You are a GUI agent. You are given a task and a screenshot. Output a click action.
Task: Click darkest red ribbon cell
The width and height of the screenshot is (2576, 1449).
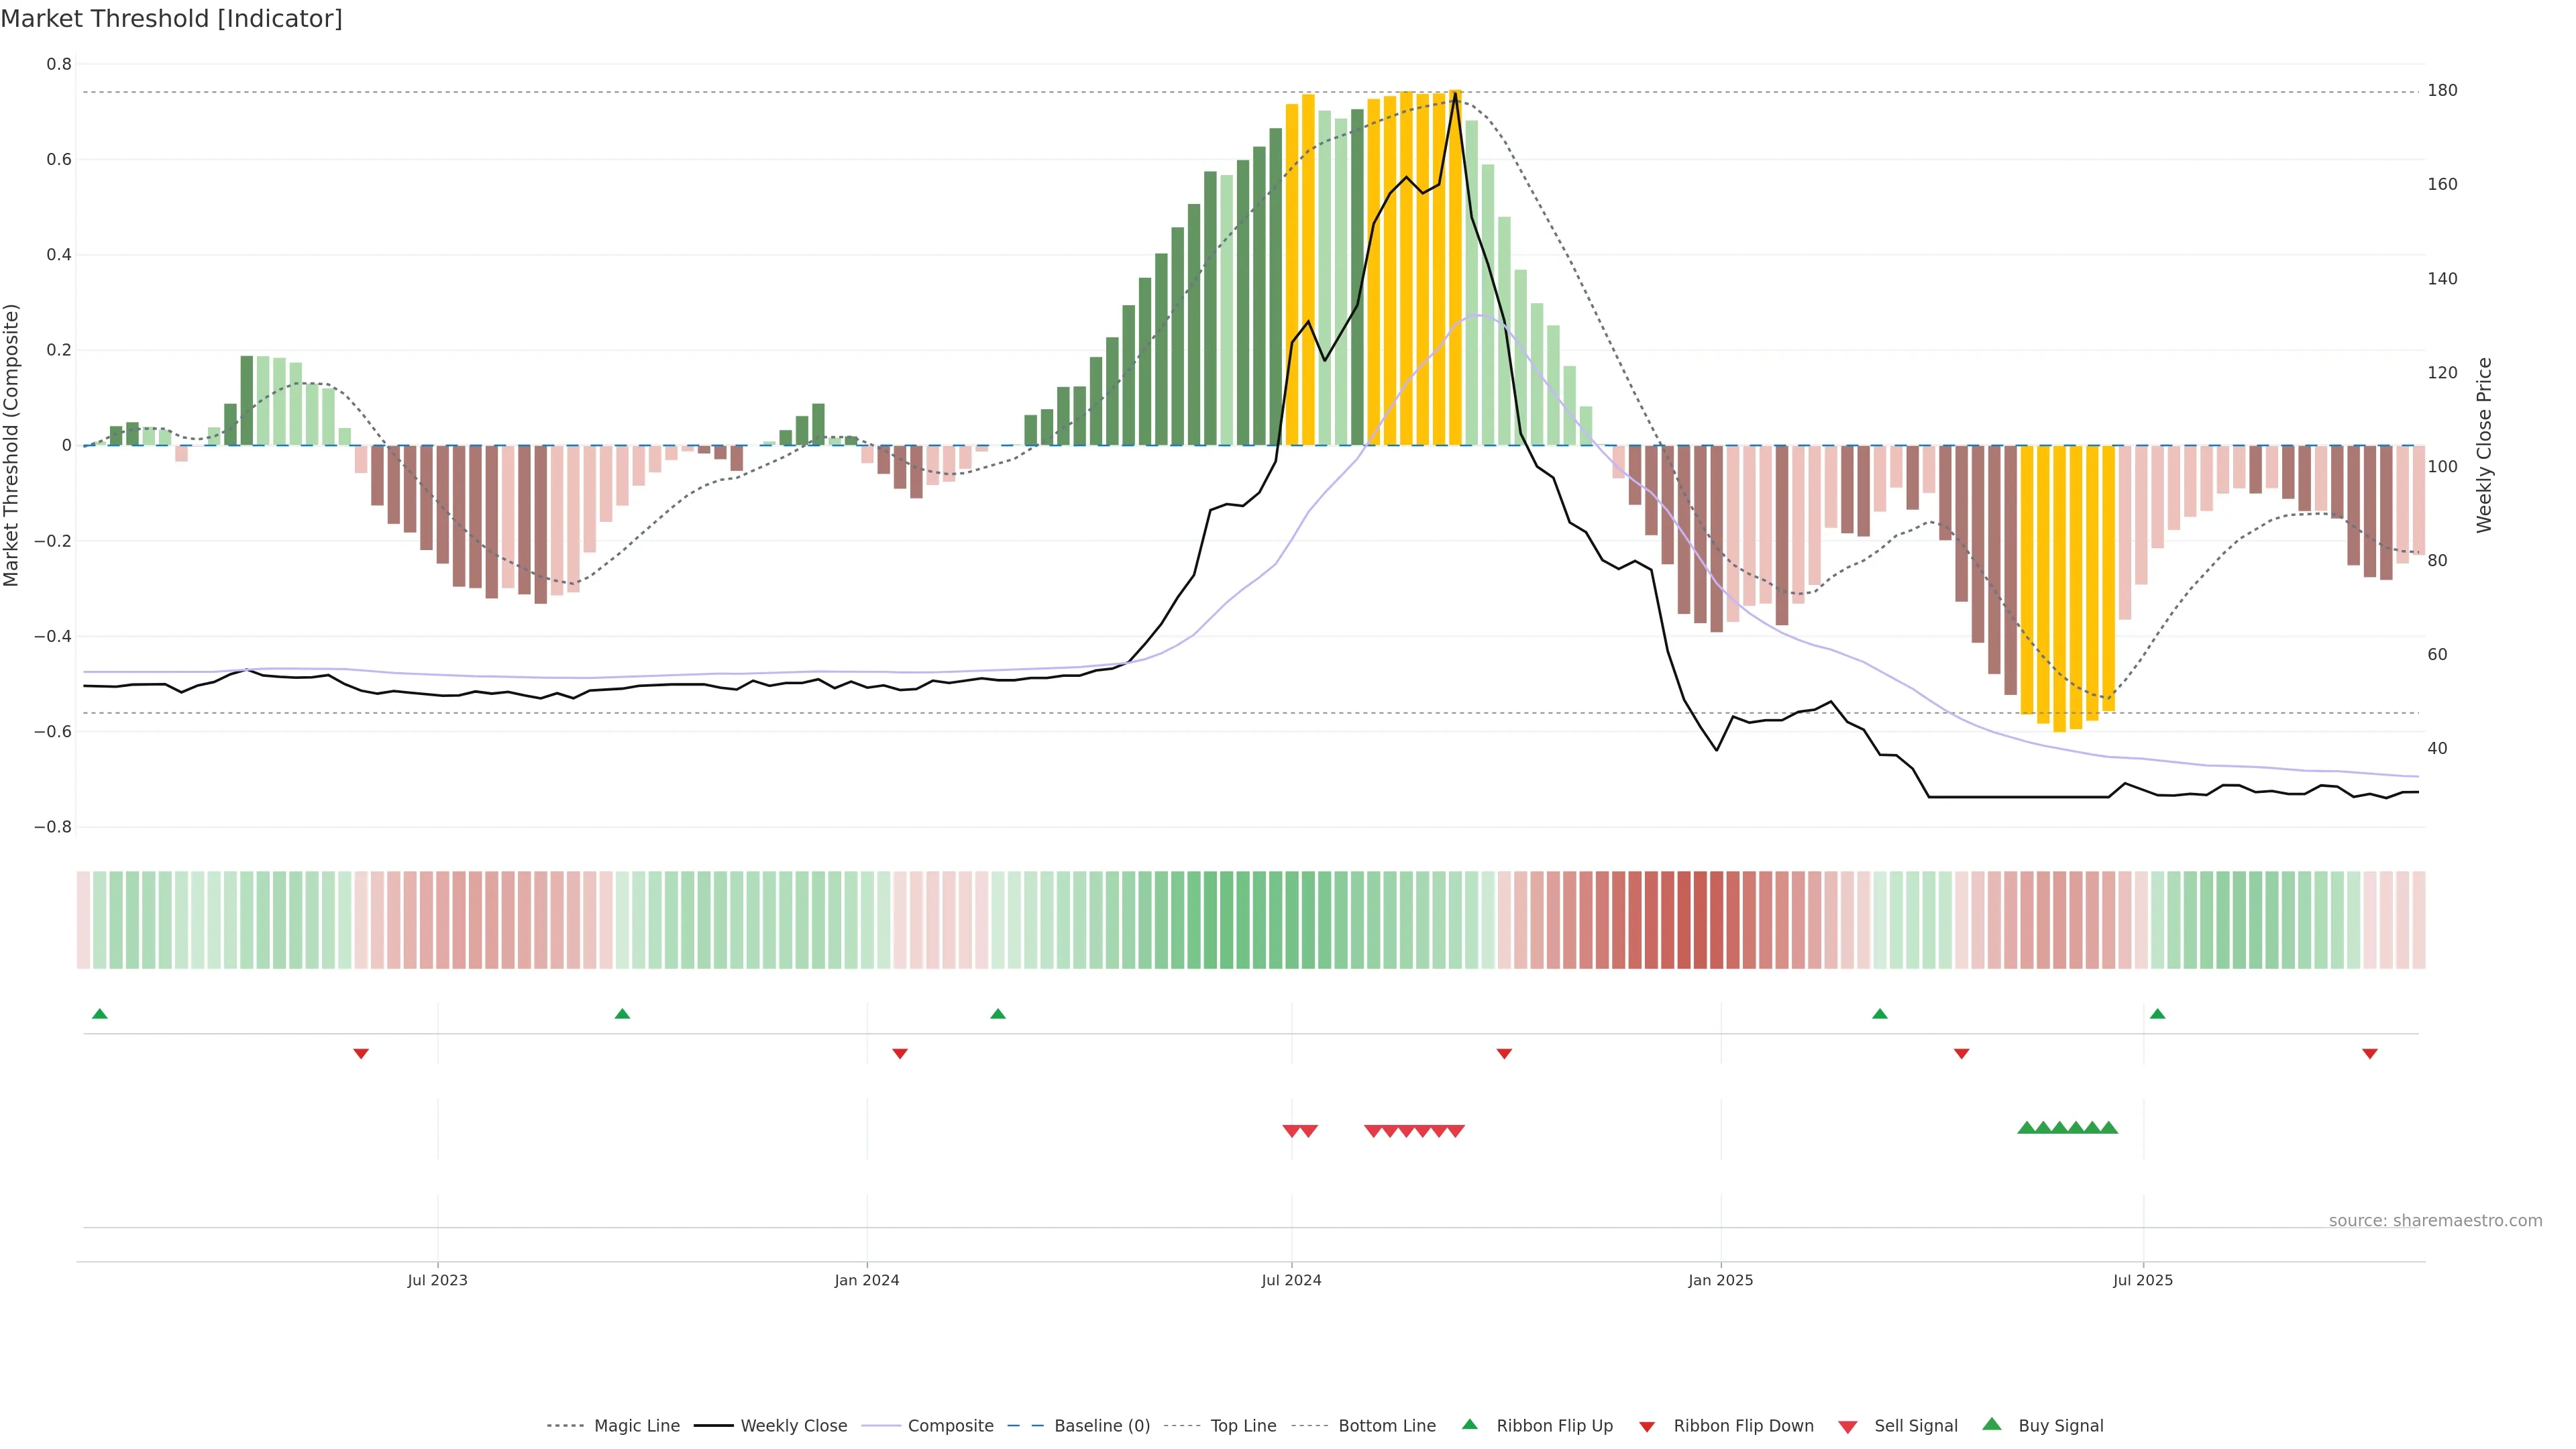pos(1700,920)
